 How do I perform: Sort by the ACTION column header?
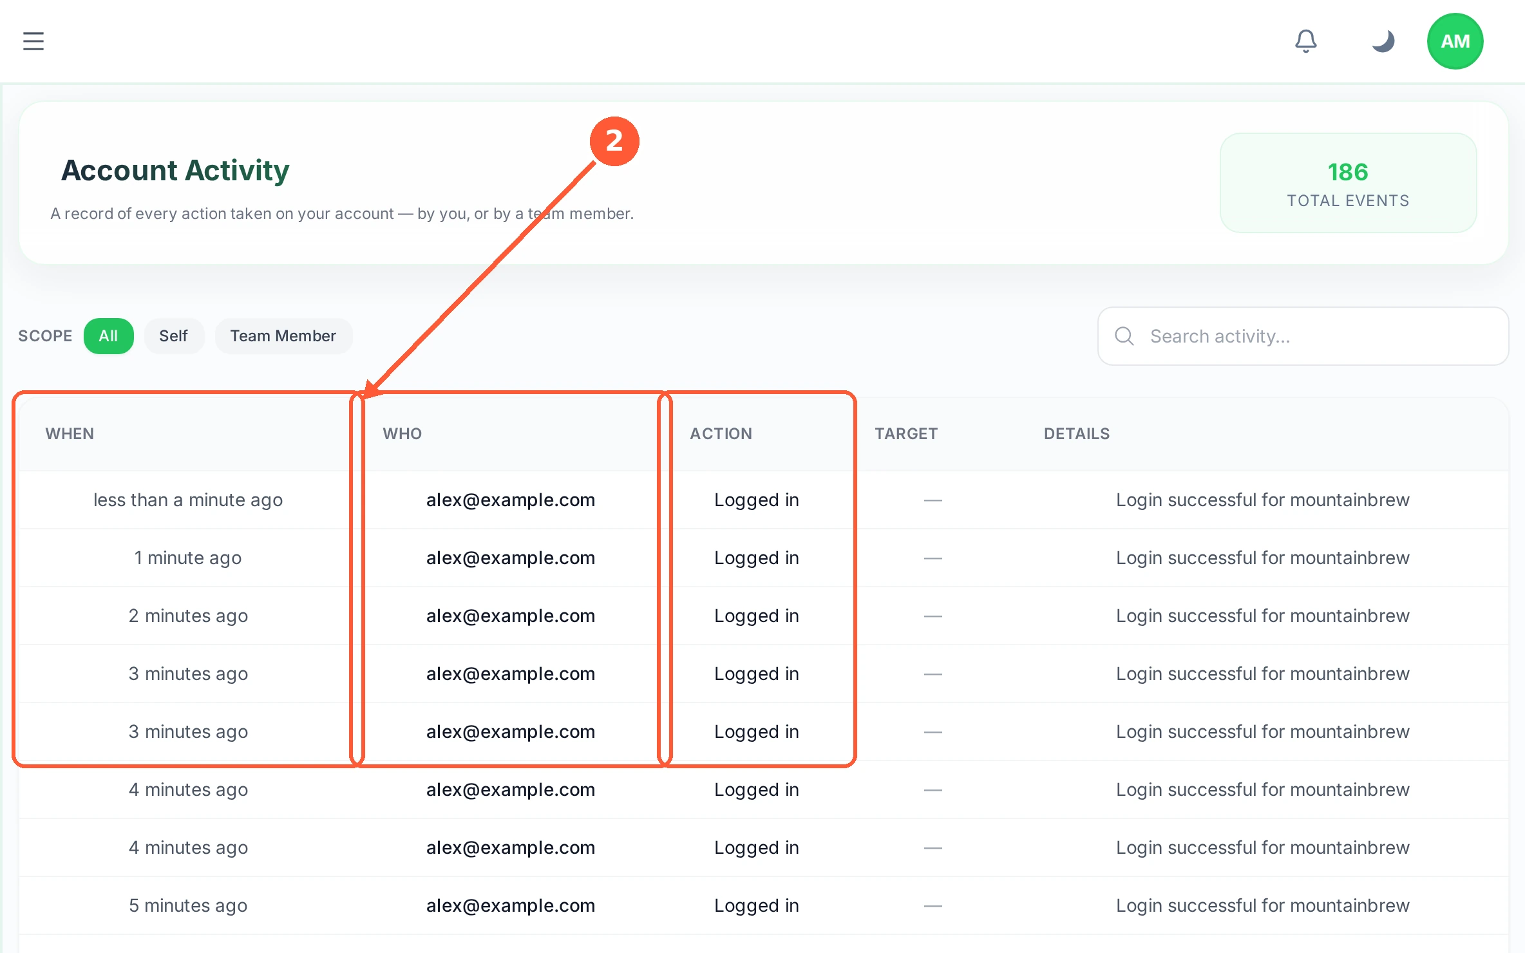(x=721, y=434)
